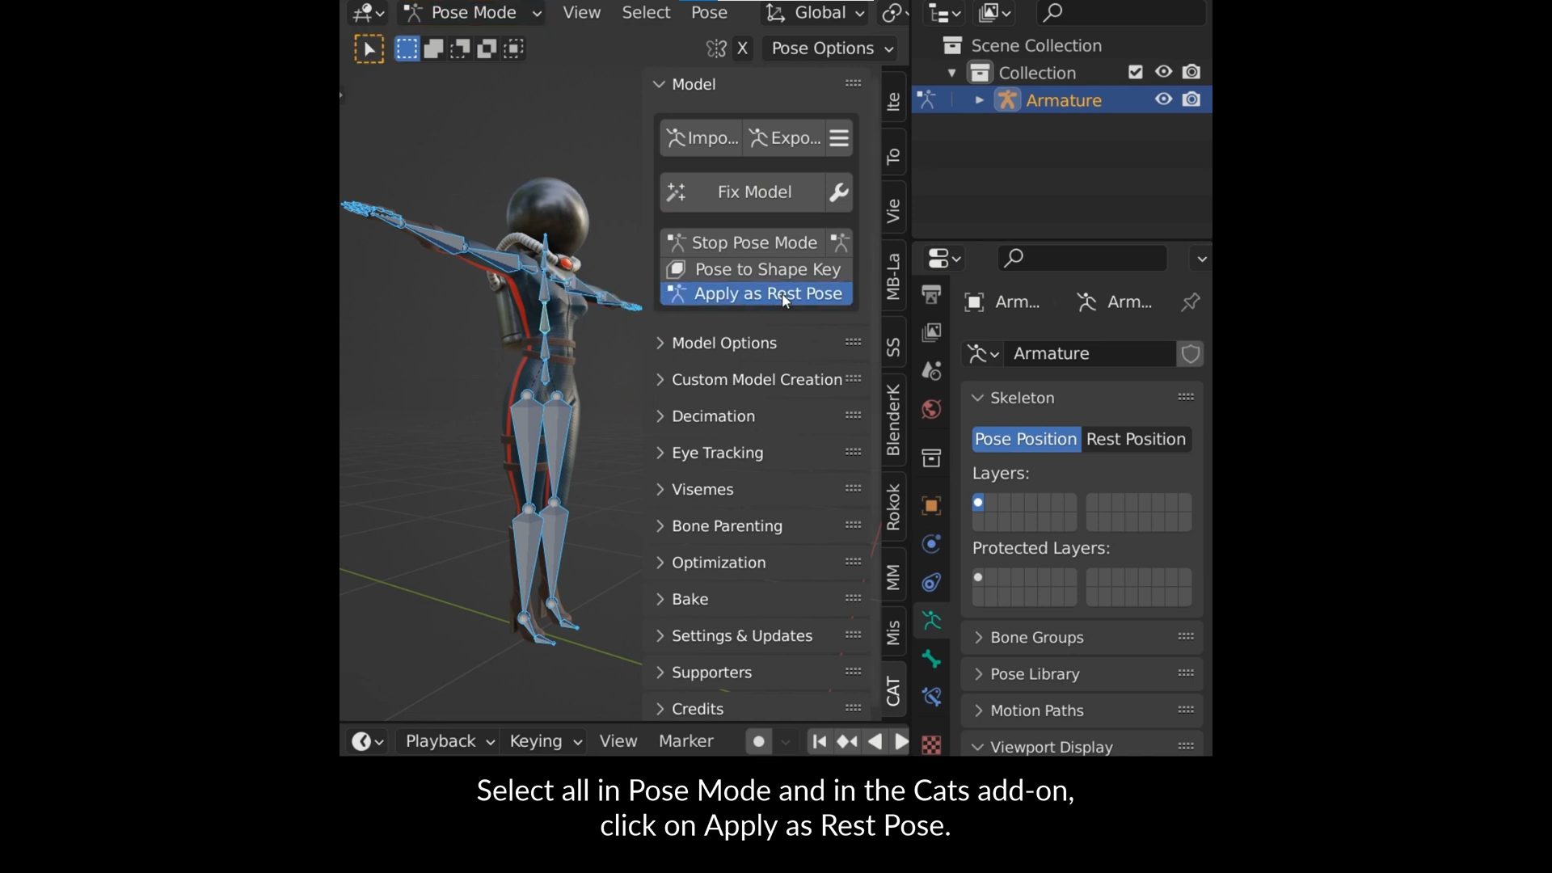Open the Bone properties tab icon

coord(931,659)
